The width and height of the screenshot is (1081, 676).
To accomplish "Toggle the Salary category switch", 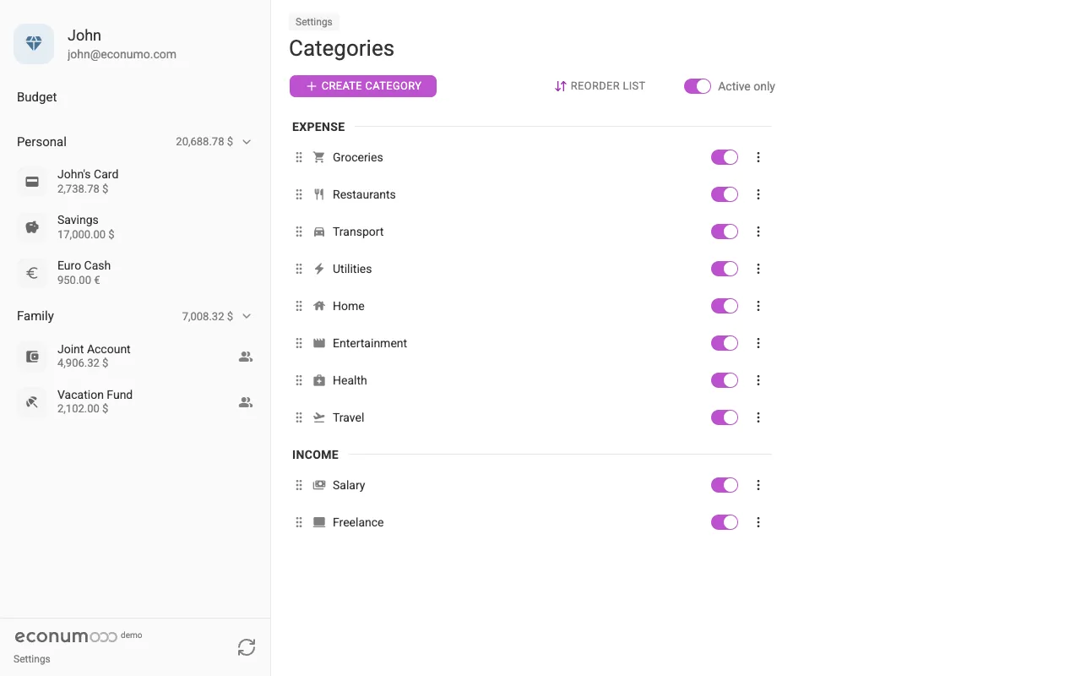I will [x=725, y=485].
